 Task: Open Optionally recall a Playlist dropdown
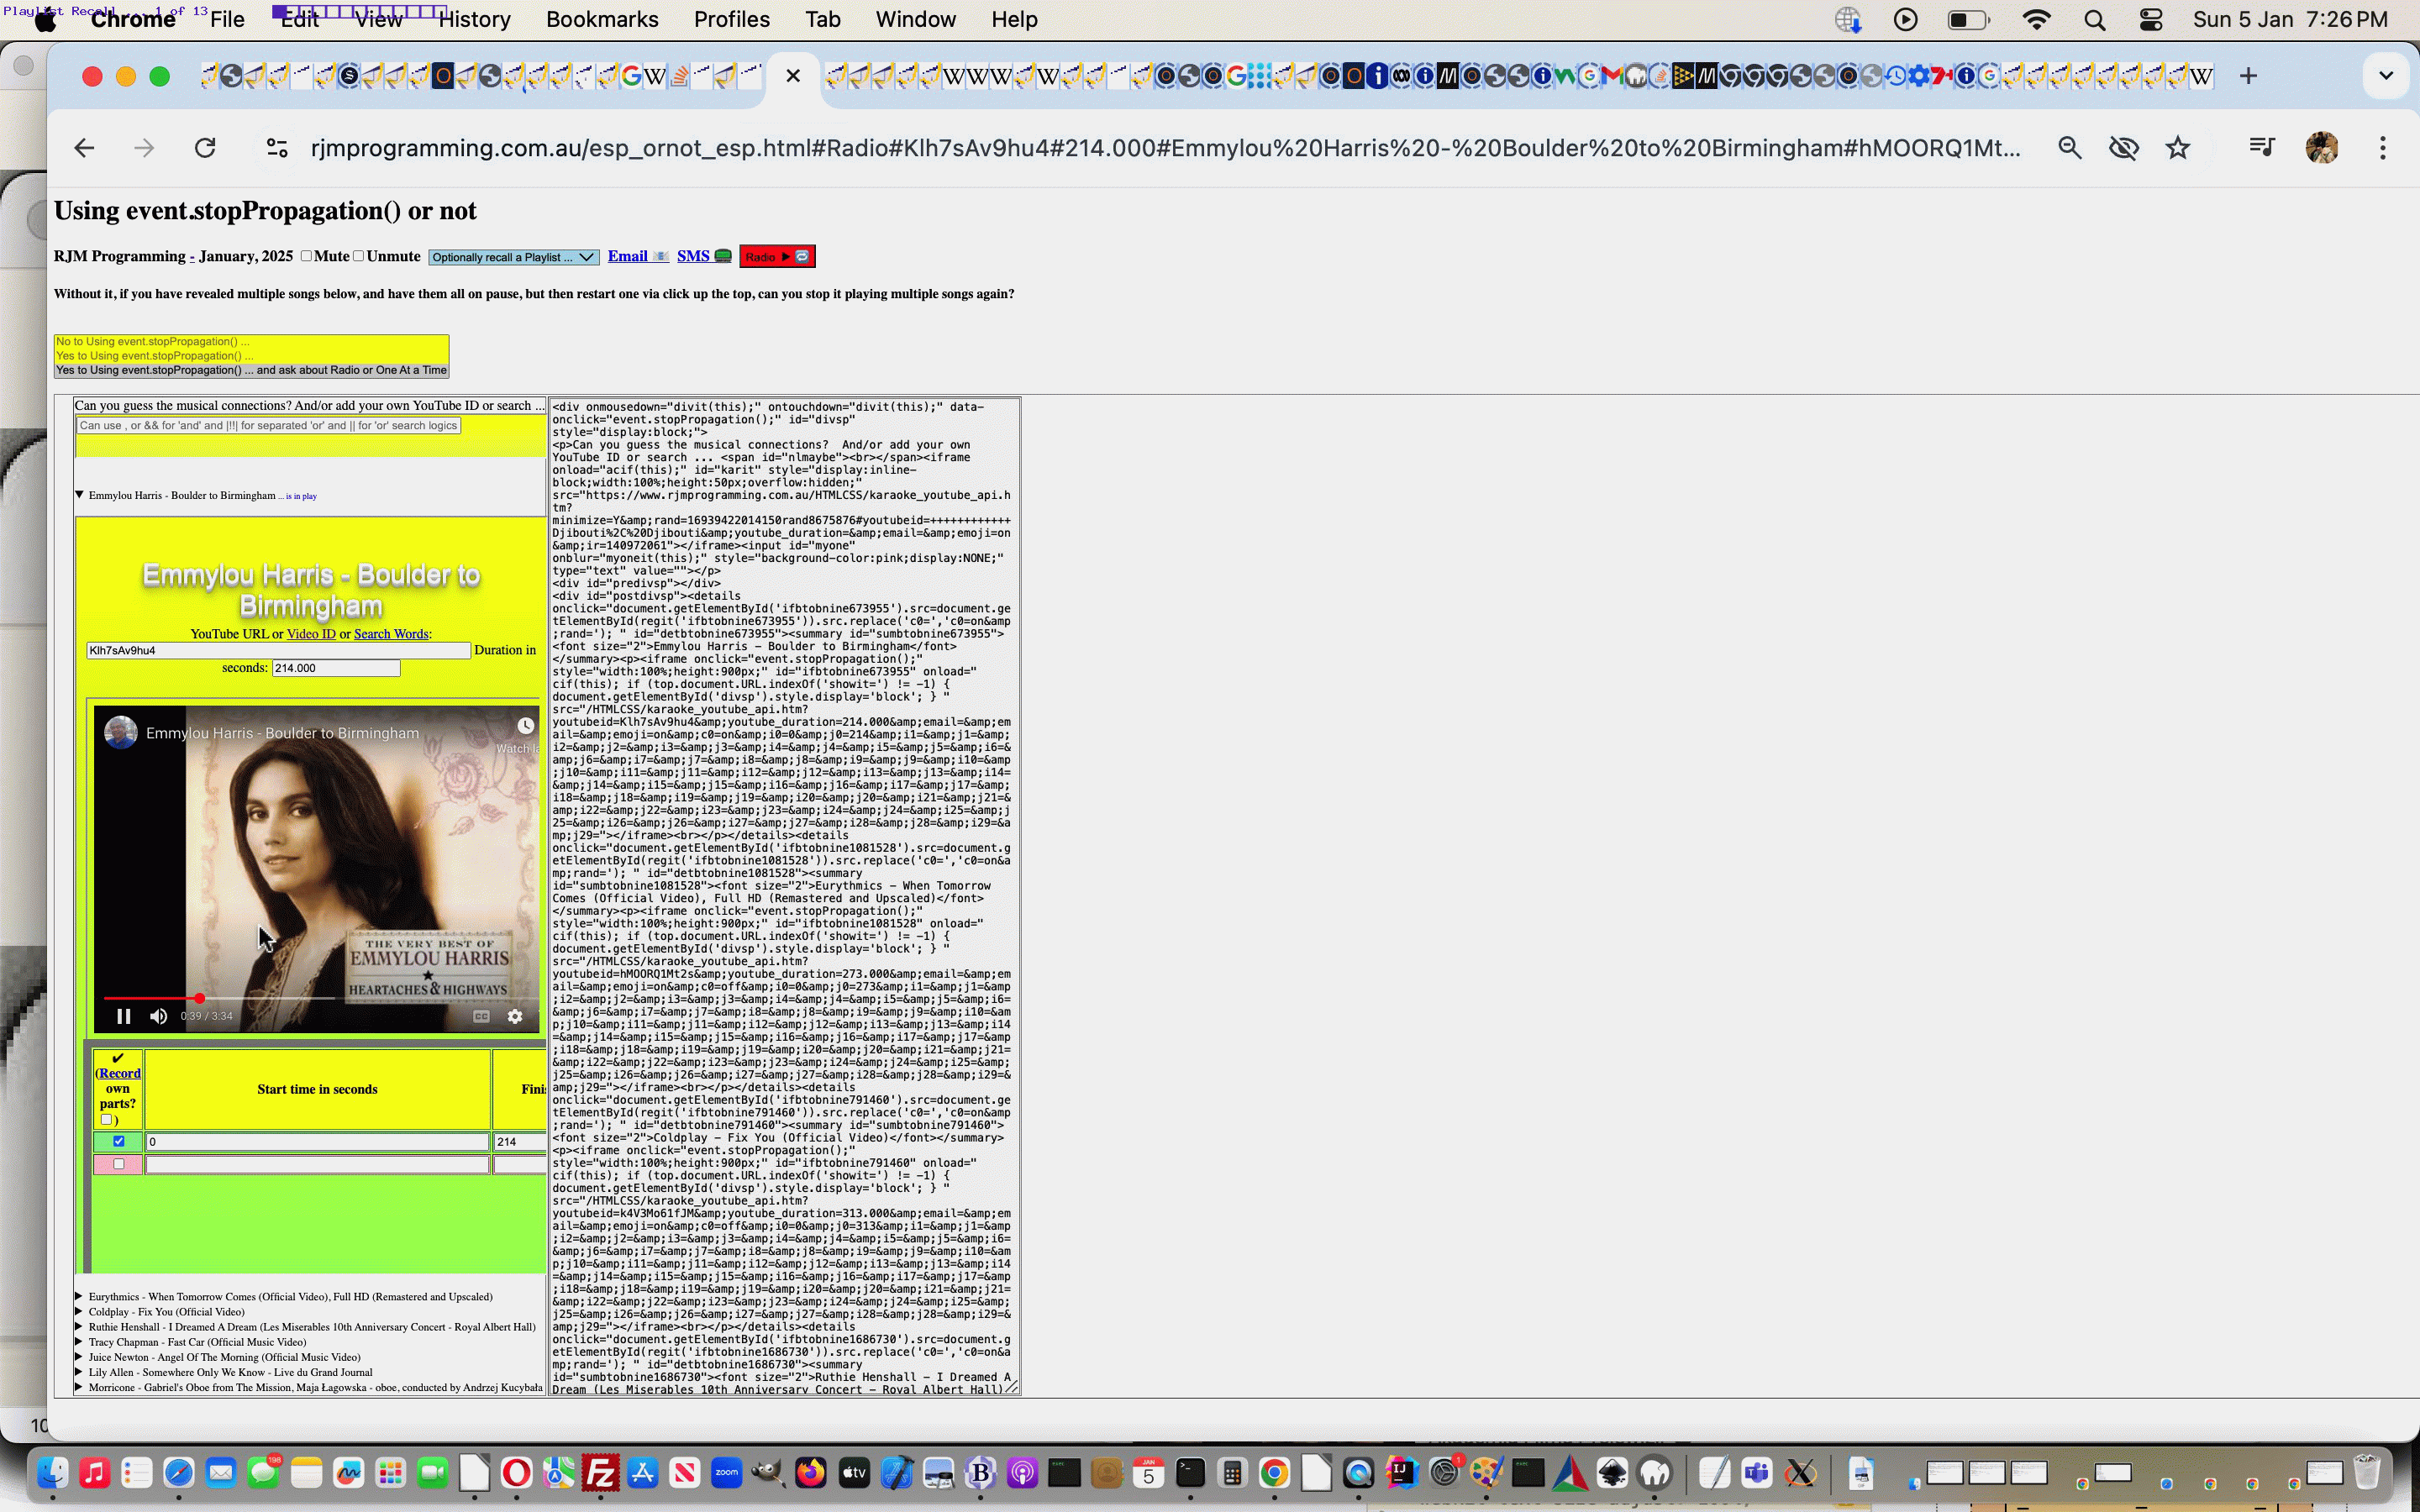coord(513,257)
